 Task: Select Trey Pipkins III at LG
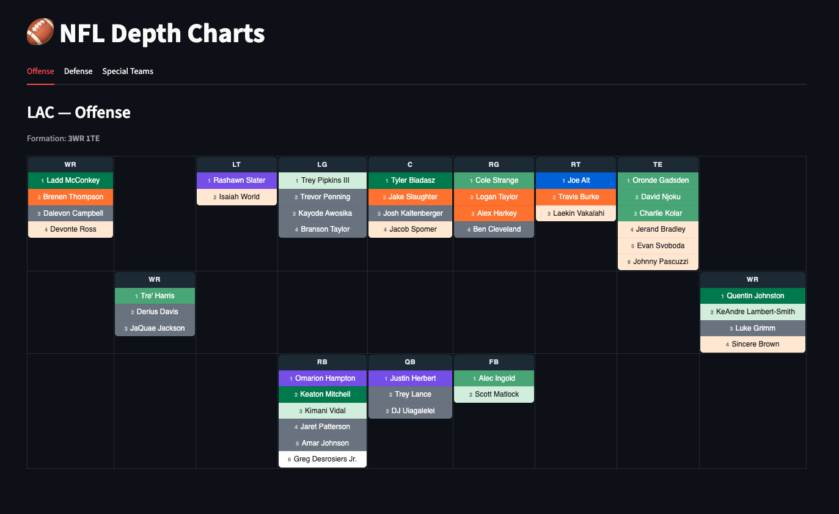click(x=322, y=181)
